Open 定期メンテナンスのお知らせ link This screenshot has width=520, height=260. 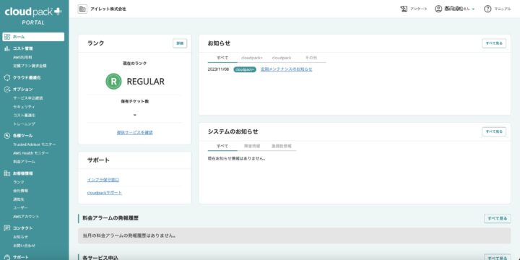pos(287,69)
